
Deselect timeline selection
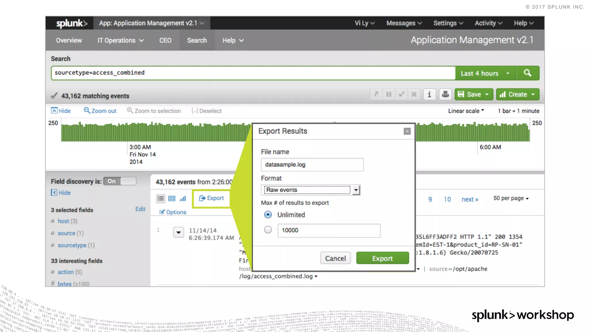pyautogui.click(x=207, y=111)
